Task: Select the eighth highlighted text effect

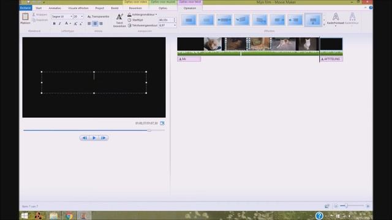Action: (313, 20)
